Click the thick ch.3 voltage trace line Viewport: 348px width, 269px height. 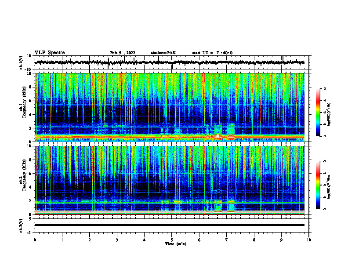coord(170,225)
